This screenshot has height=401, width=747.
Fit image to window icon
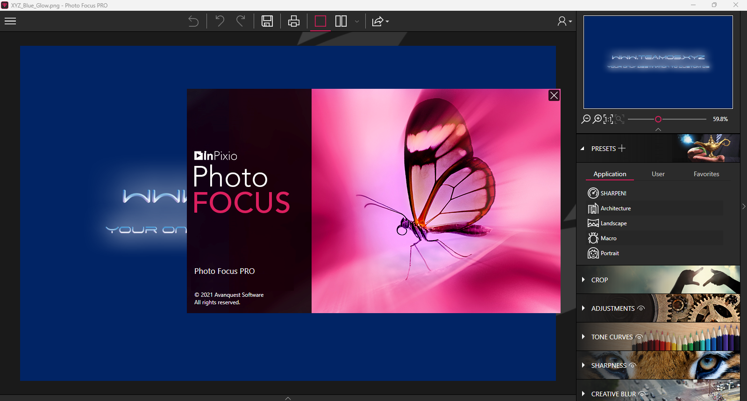[x=619, y=119]
